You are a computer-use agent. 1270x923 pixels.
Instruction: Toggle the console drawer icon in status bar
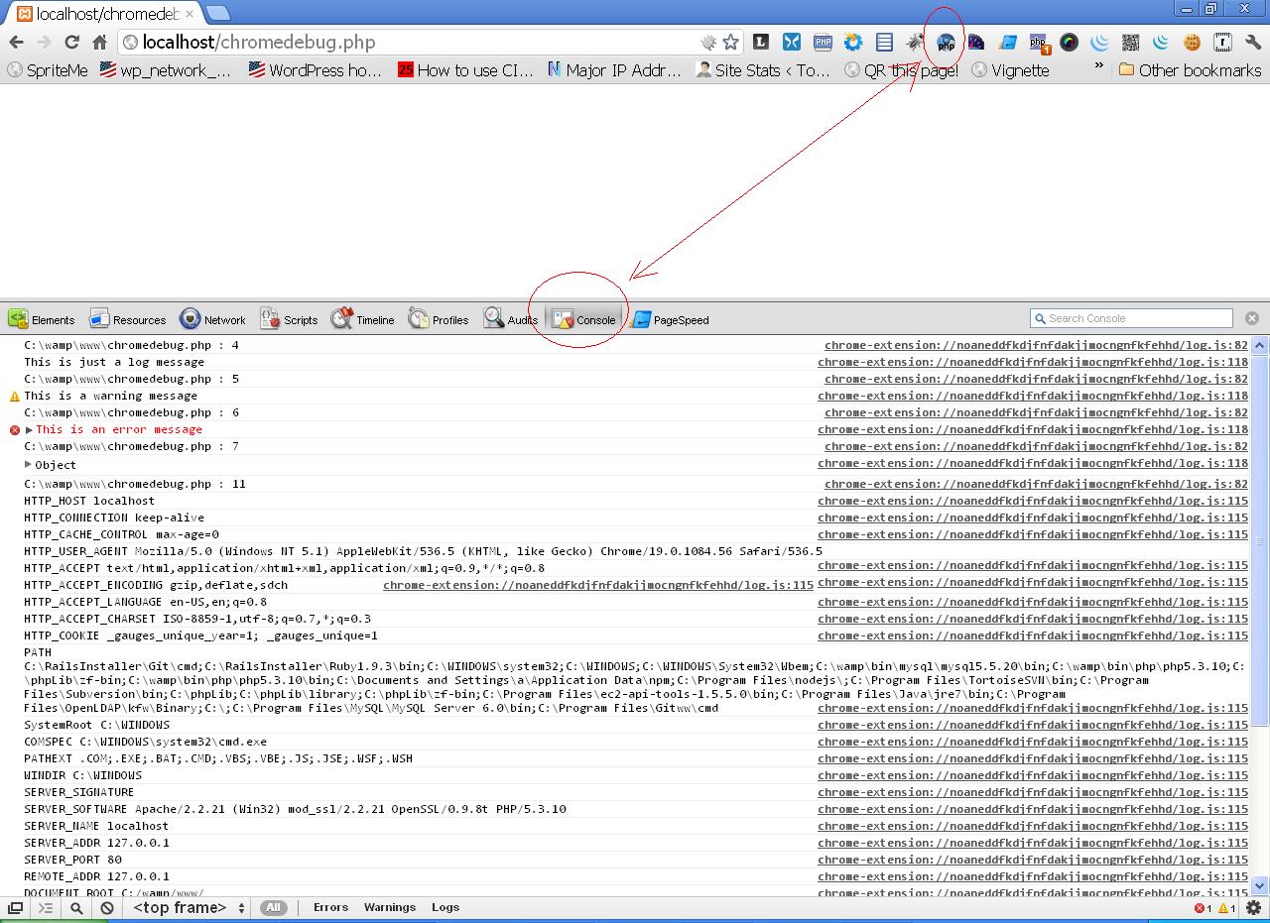(46, 908)
